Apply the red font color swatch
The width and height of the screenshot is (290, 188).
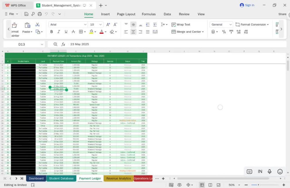click(x=101, y=32)
